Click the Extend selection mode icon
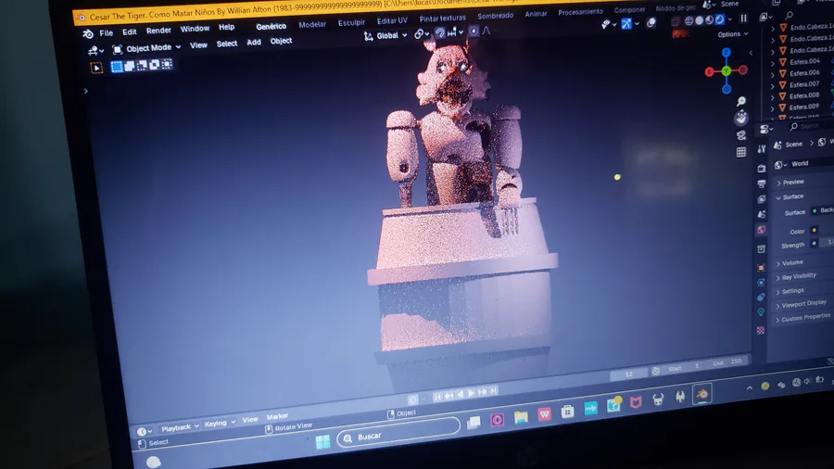The image size is (834, 469). (129, 66)
